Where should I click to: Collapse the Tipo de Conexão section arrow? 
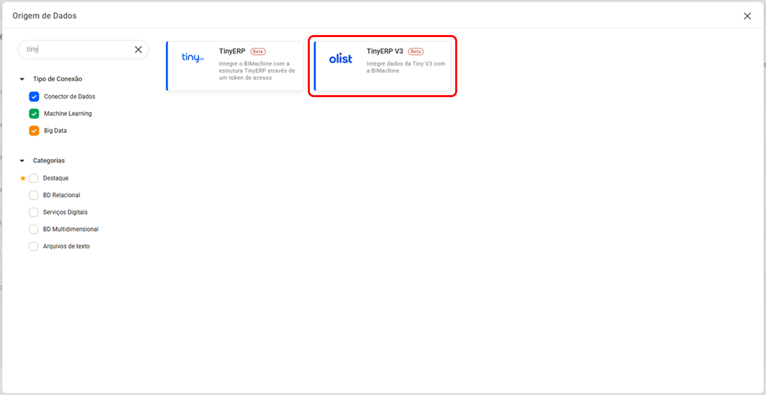[x=22, y=79]
